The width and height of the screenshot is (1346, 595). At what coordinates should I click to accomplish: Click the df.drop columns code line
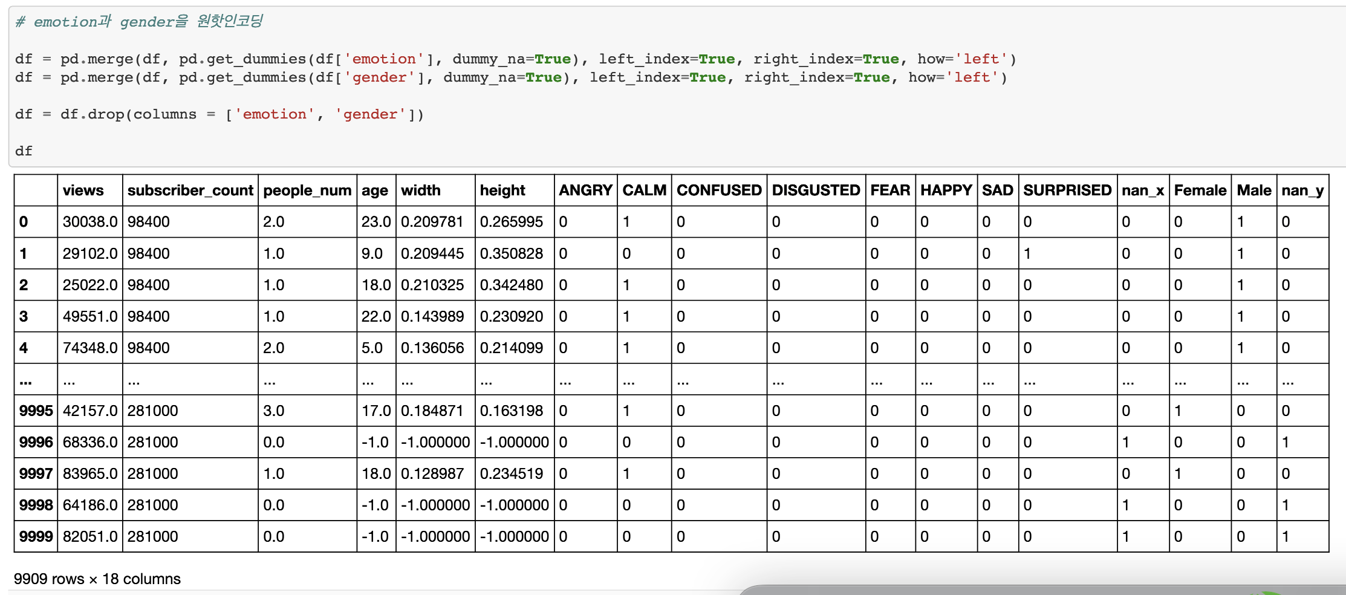click(219, 114)
